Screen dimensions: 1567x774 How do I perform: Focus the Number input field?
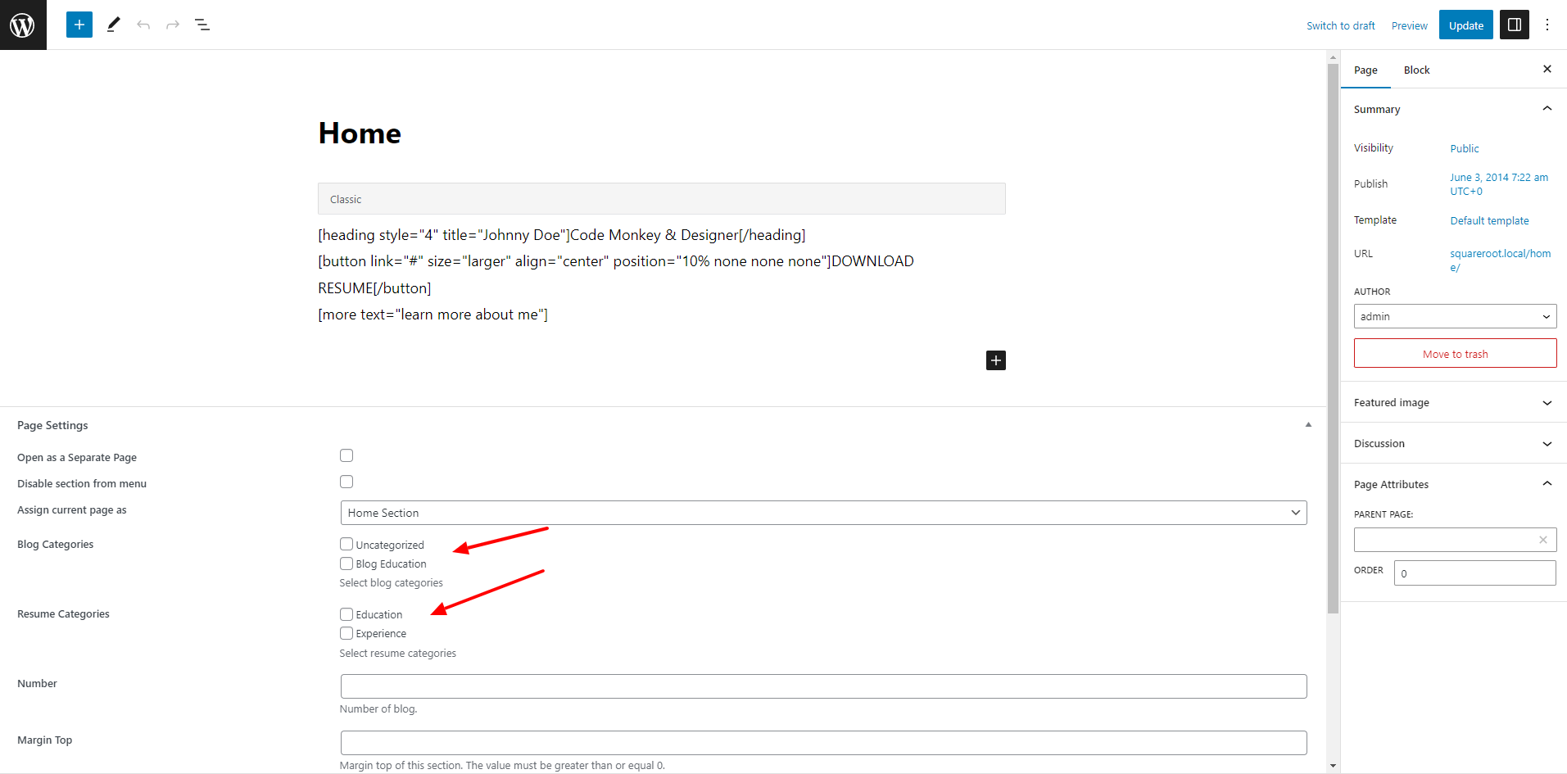tap(823, 686)
